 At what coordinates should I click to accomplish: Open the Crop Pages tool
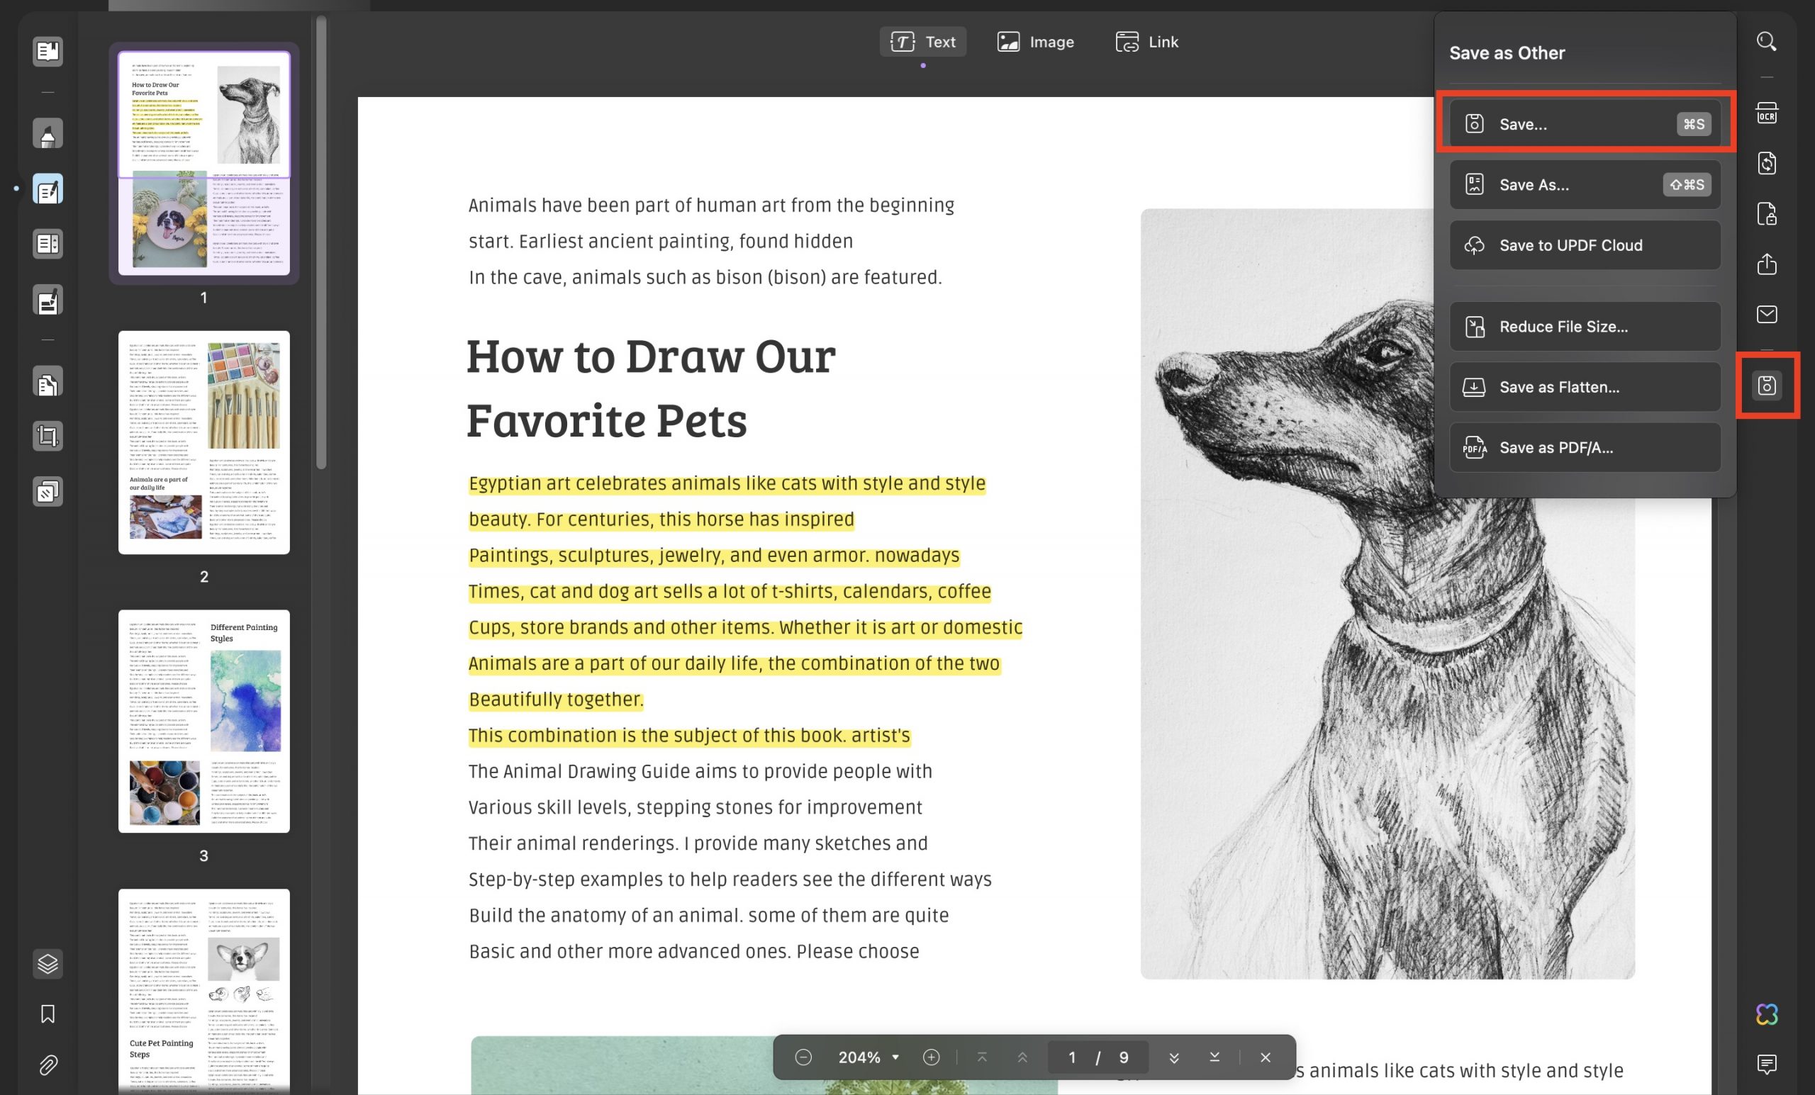47,436
